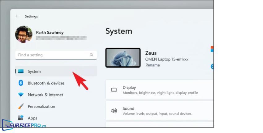Viewport: 263px width, 133px height.
Task: Click the Display laptop icon
Action: click(x=114, y=90)
